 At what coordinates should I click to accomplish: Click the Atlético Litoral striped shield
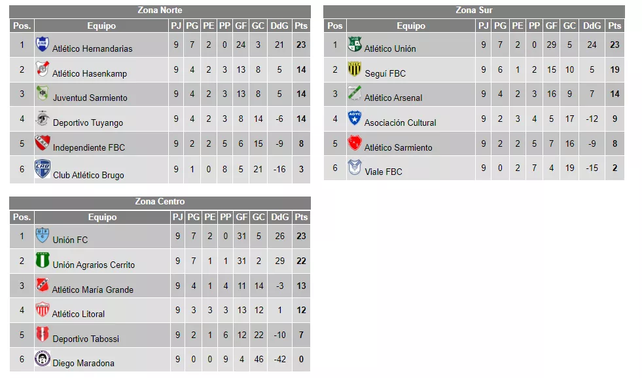click(x=42, y=310)
